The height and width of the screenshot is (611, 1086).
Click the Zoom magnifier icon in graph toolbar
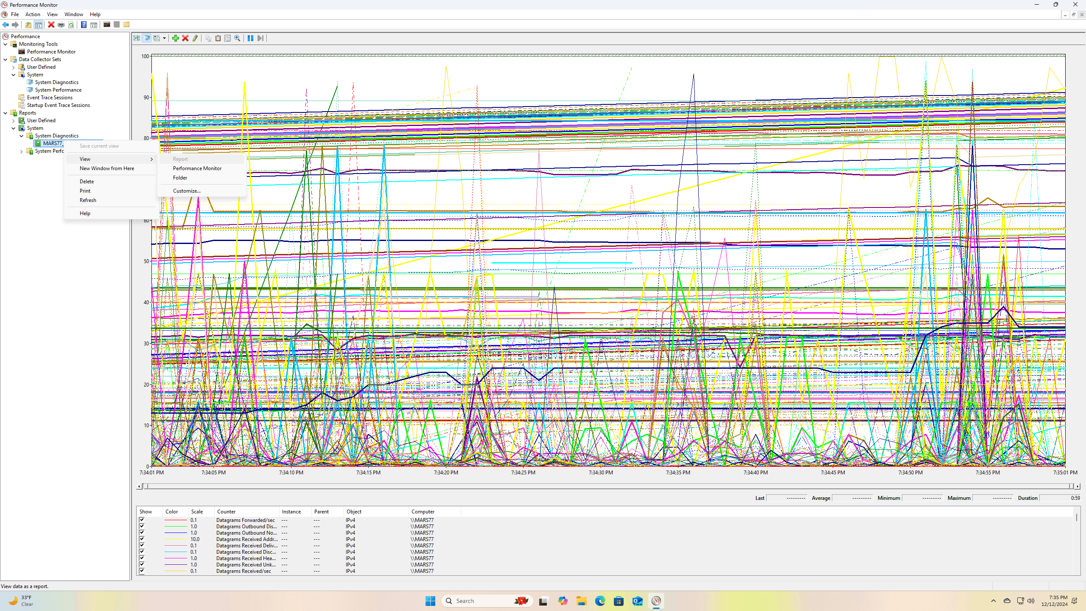click(x=238, y=38)
